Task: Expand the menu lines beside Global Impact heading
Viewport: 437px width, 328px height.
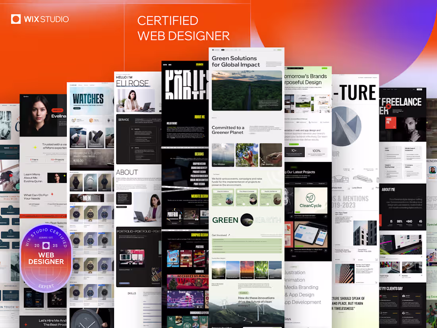Action: (274, 64)
